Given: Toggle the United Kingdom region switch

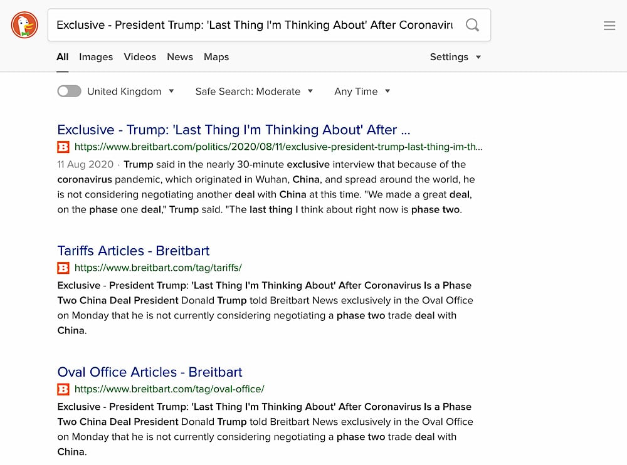Looking at the screenshot, I should click(69, 91).
